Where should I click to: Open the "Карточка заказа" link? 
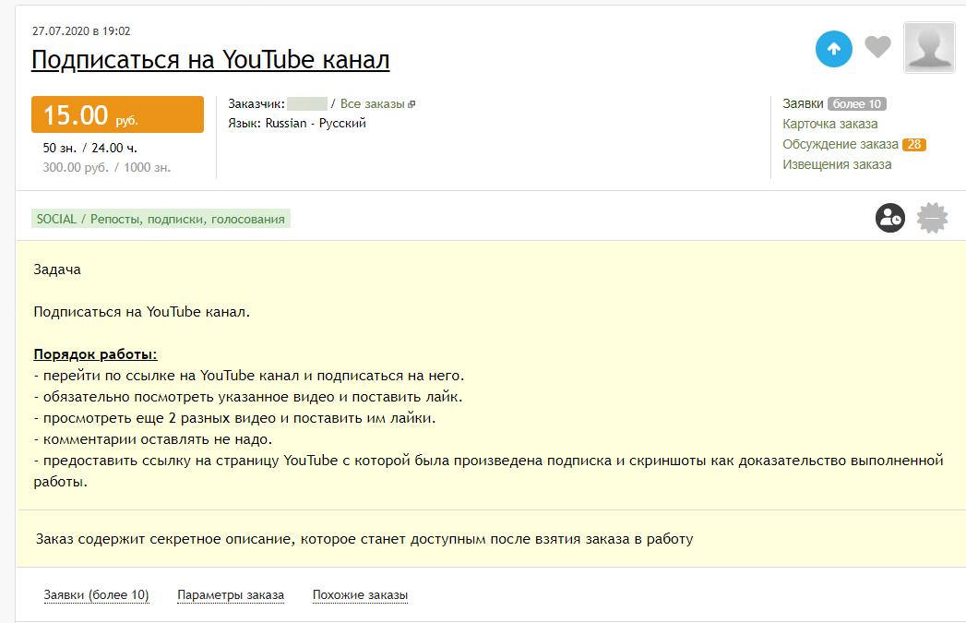[829, 124]
